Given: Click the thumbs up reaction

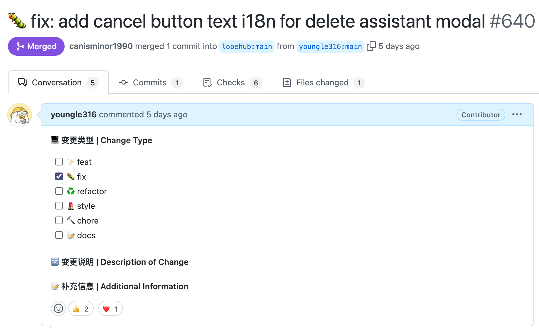Looking at the screenshot, I should point(81,309).
